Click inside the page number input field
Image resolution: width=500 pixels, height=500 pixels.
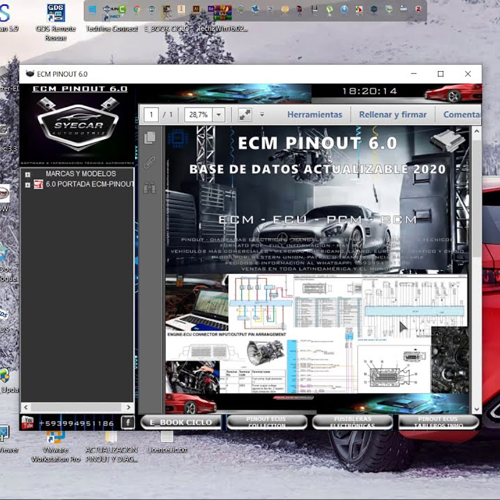(x=151, y=114)
